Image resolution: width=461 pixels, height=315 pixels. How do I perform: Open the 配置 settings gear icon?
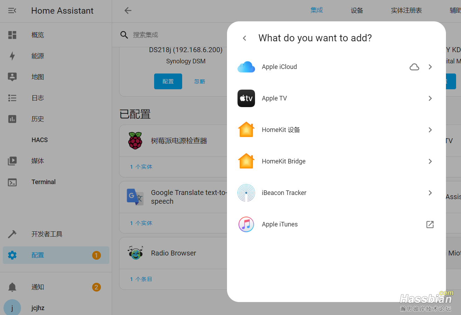12,255
